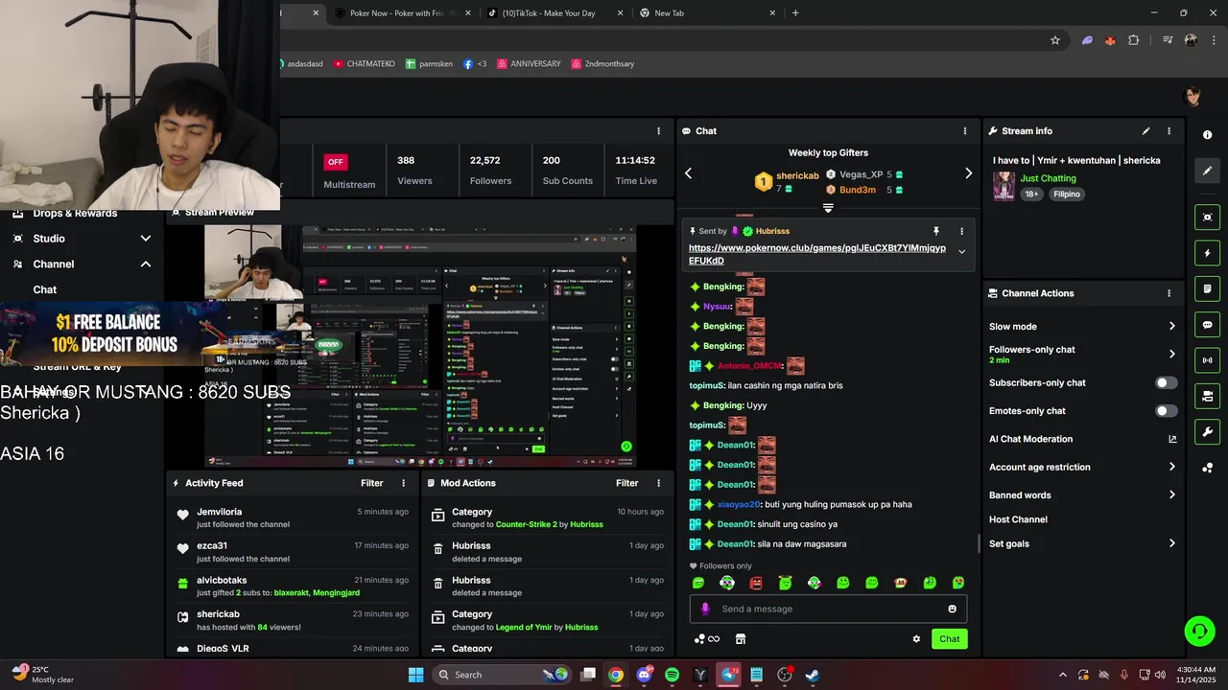Screen dimensions: 1228x690
Task: Click the purple microphone icon in message box
Action: 705,609
